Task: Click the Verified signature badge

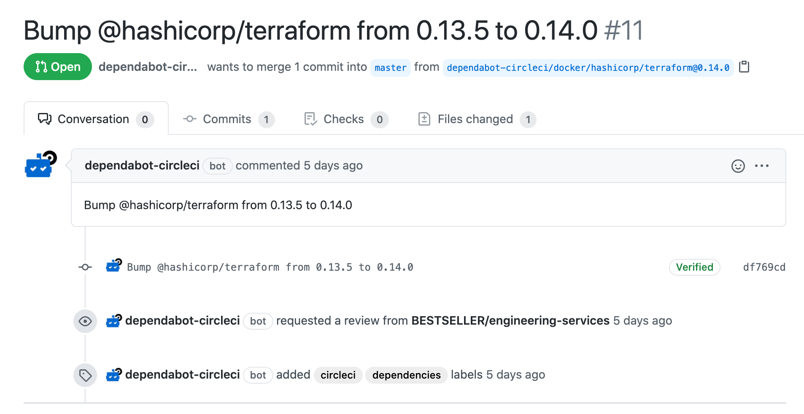Action: point(694,267)
